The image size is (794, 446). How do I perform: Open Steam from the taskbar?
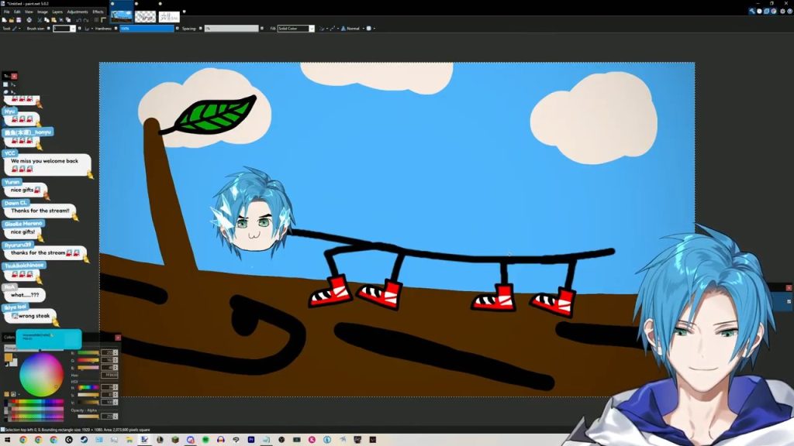click(x=84, y=440)
